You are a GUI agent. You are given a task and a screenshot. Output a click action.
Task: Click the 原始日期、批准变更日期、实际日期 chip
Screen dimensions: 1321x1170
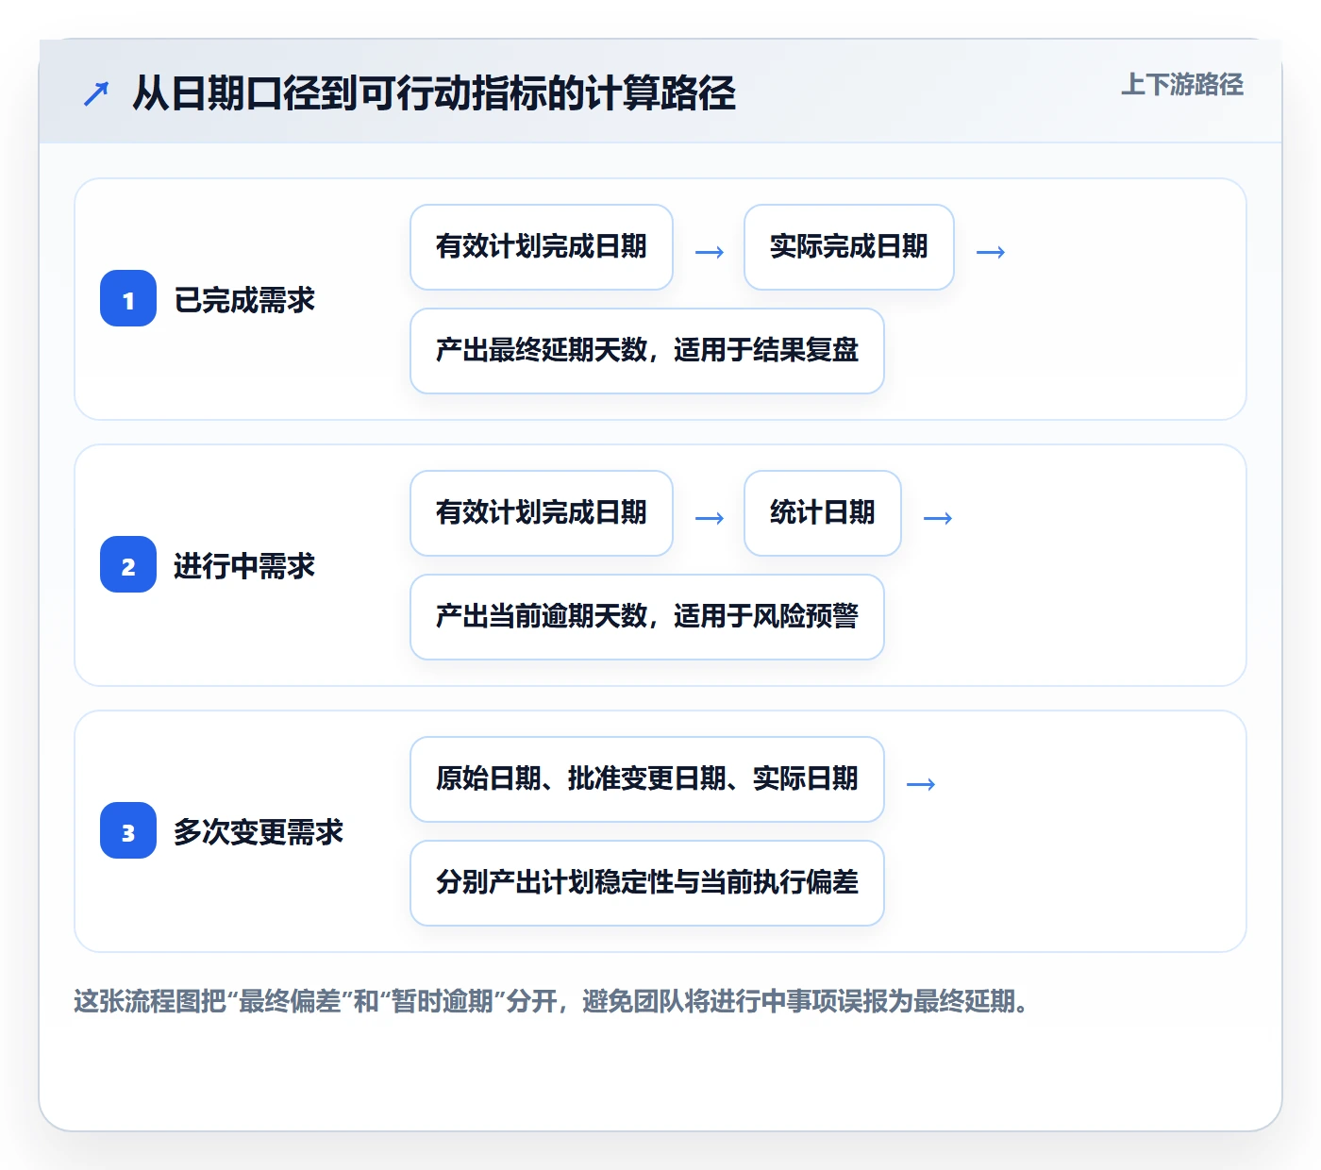(647, 779)
